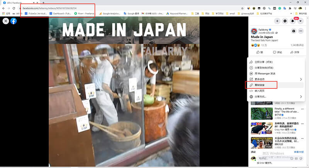The image size is (309, 168).
Task: Choose the Embed option
Action: coord(276,91)
